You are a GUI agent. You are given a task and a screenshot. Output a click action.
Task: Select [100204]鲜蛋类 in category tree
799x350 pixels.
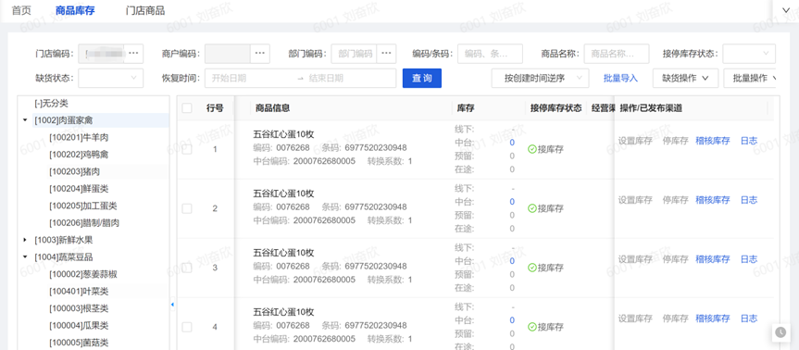(x=79, y=189)
